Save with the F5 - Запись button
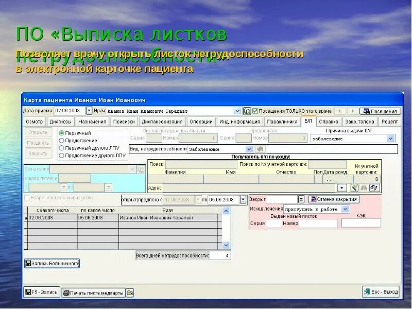Image resolution: width=412 pixels, height=309 pixels. (42, 292)
